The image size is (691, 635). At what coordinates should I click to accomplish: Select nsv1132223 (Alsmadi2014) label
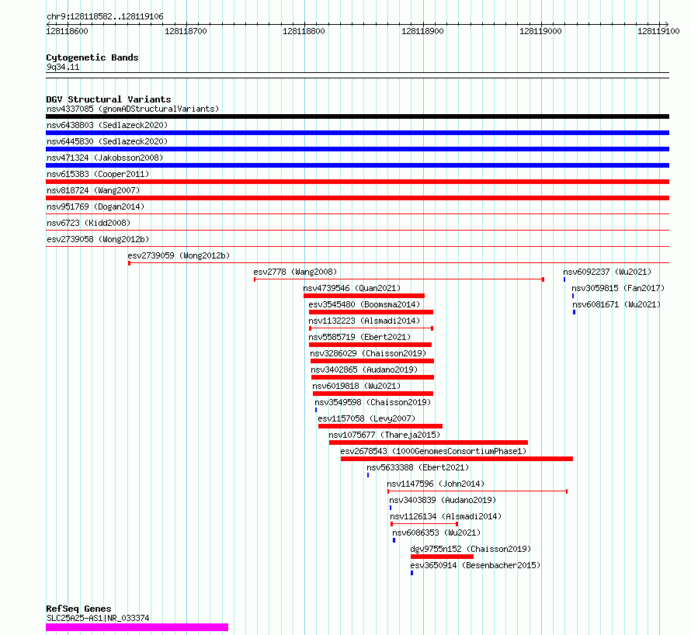coord(364,321)
